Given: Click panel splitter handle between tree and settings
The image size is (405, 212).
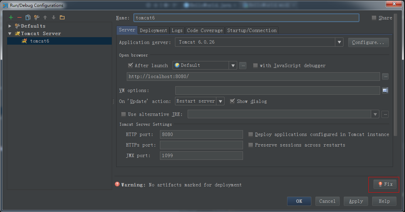Looking at the screenshot, I should 113,102.
